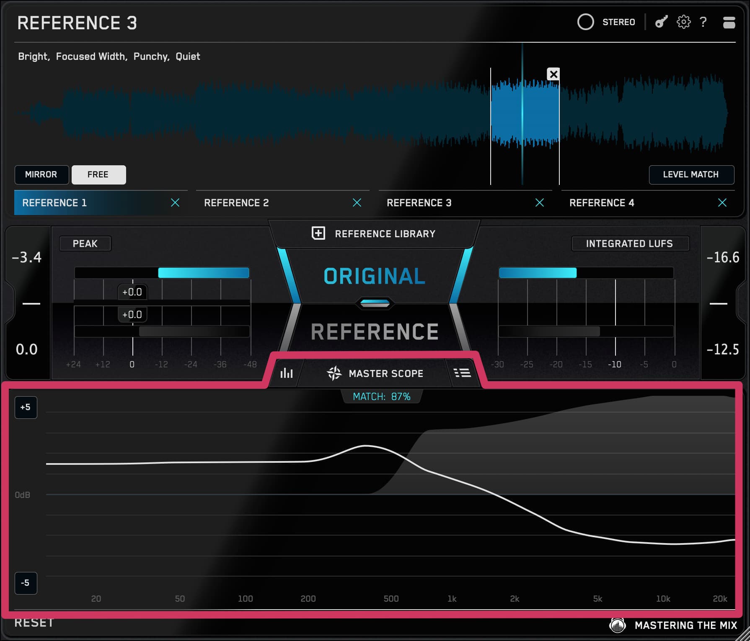Expand the +5 scale range selector
The width and height of the screenshot is (750, 641).
pyautogui.click(x=26, y=407)
